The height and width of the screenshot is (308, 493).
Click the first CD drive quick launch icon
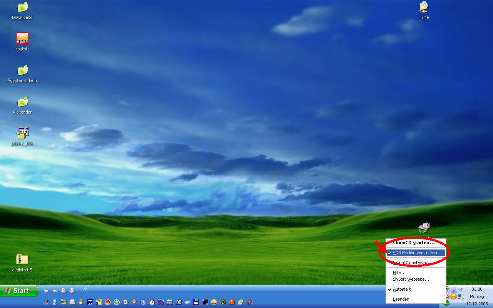click(x=64, y=291)
